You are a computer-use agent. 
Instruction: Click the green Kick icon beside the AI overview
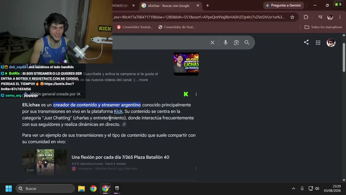(186, 94)
